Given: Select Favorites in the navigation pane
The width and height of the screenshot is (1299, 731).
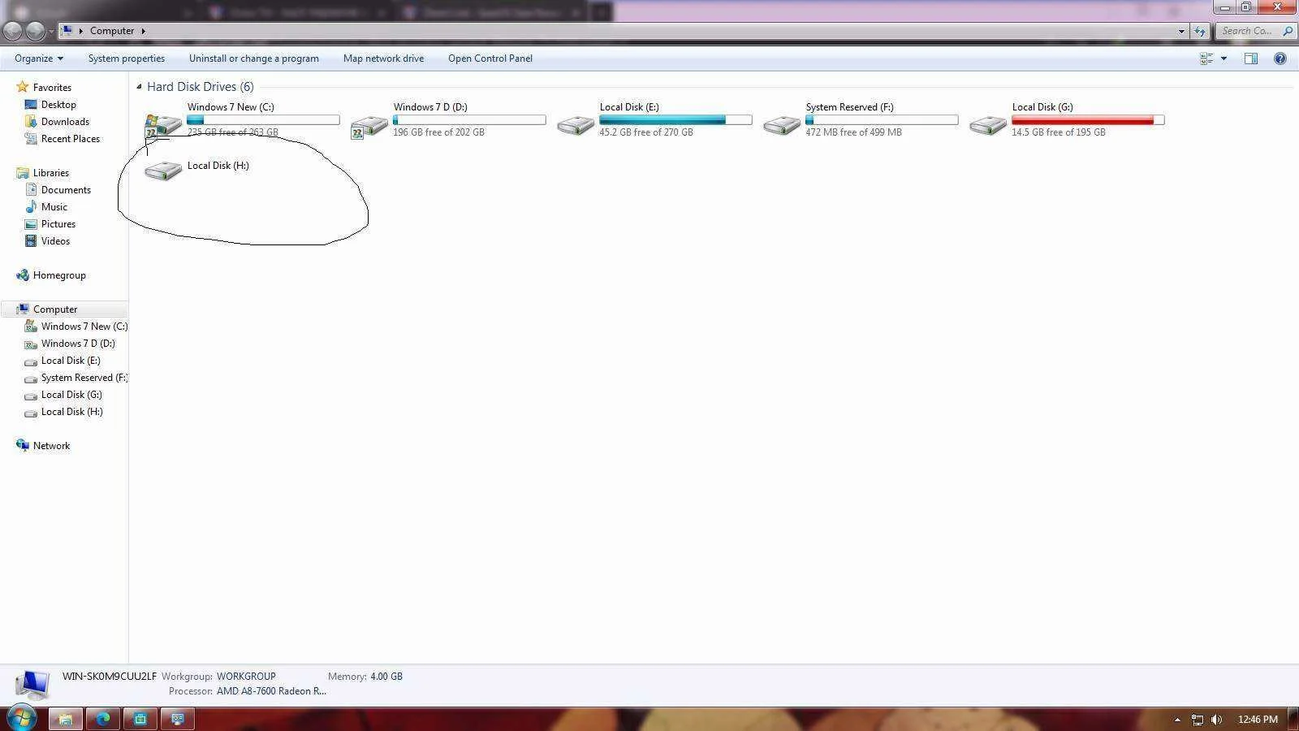Looking at the screenshot, I should tap(52, 88).
